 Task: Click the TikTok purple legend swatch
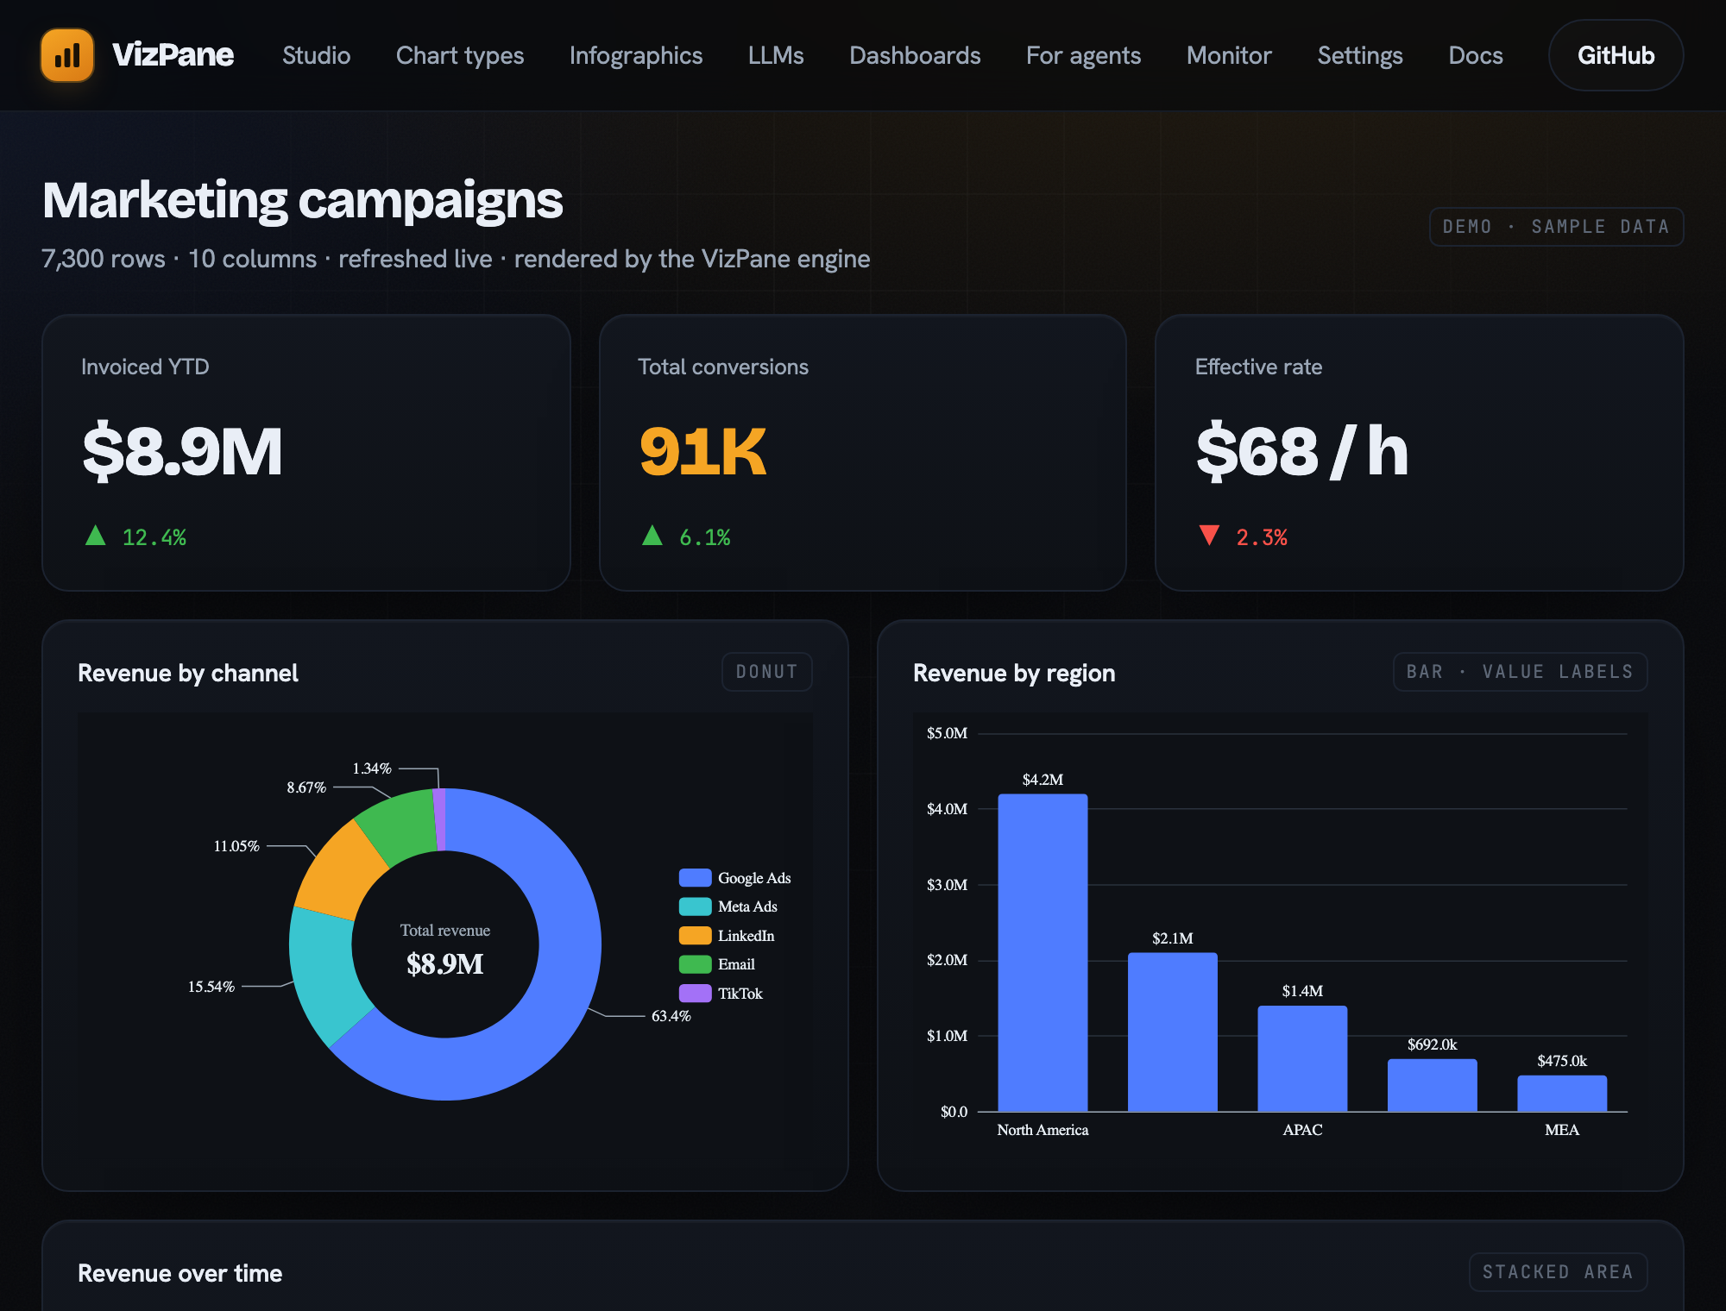(x=695, y=994)
